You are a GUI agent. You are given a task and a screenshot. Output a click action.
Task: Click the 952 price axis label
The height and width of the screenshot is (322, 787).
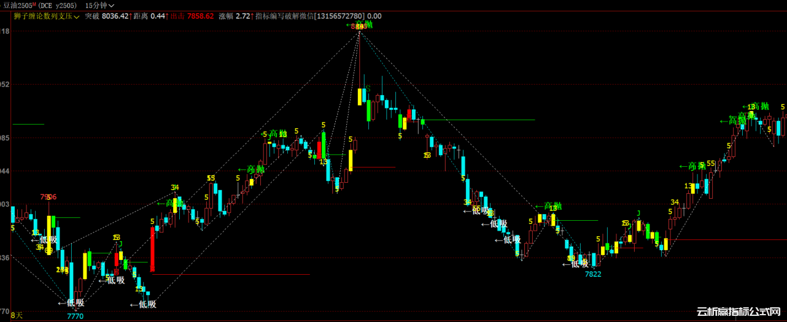click(x=6, y=84)
